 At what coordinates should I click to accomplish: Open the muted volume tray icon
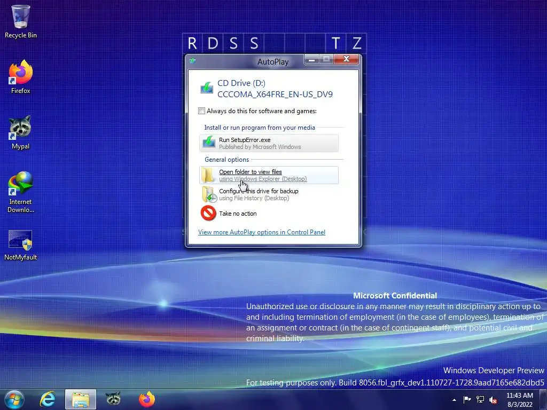[493, 400]
